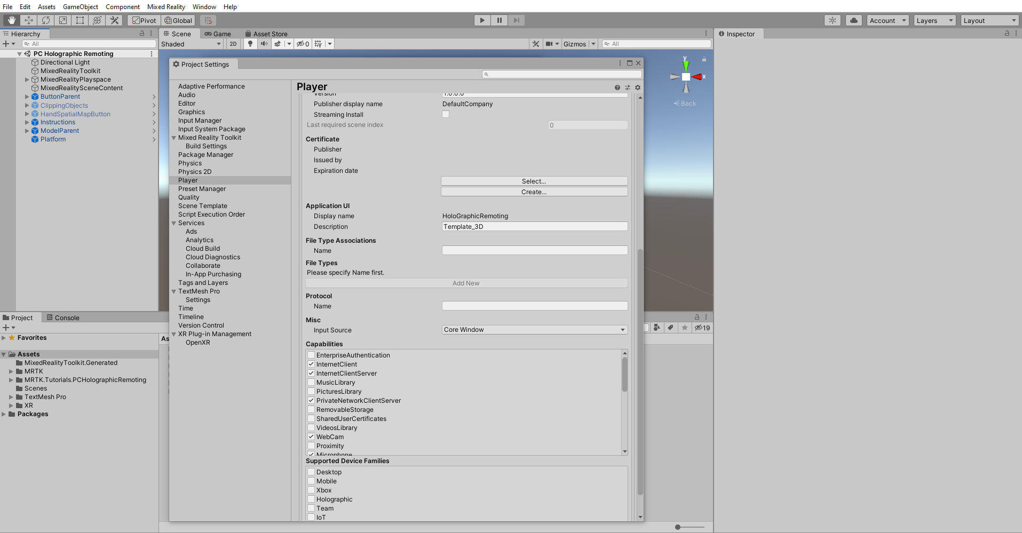Toggle scene effects icon
Screen dimensions: 1022x533
click(278, 44)
